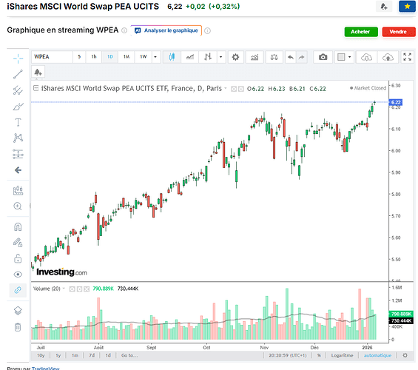The height and width of the screenshot is (370, 418).
Task: Save chart layout to cloud
Action: tap(388, 57)
